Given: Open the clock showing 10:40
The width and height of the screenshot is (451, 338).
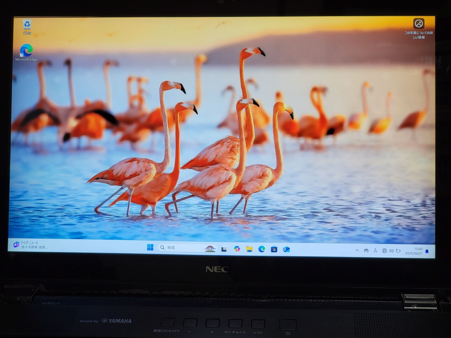Looking at the screenshot, I should pos(414,251).
